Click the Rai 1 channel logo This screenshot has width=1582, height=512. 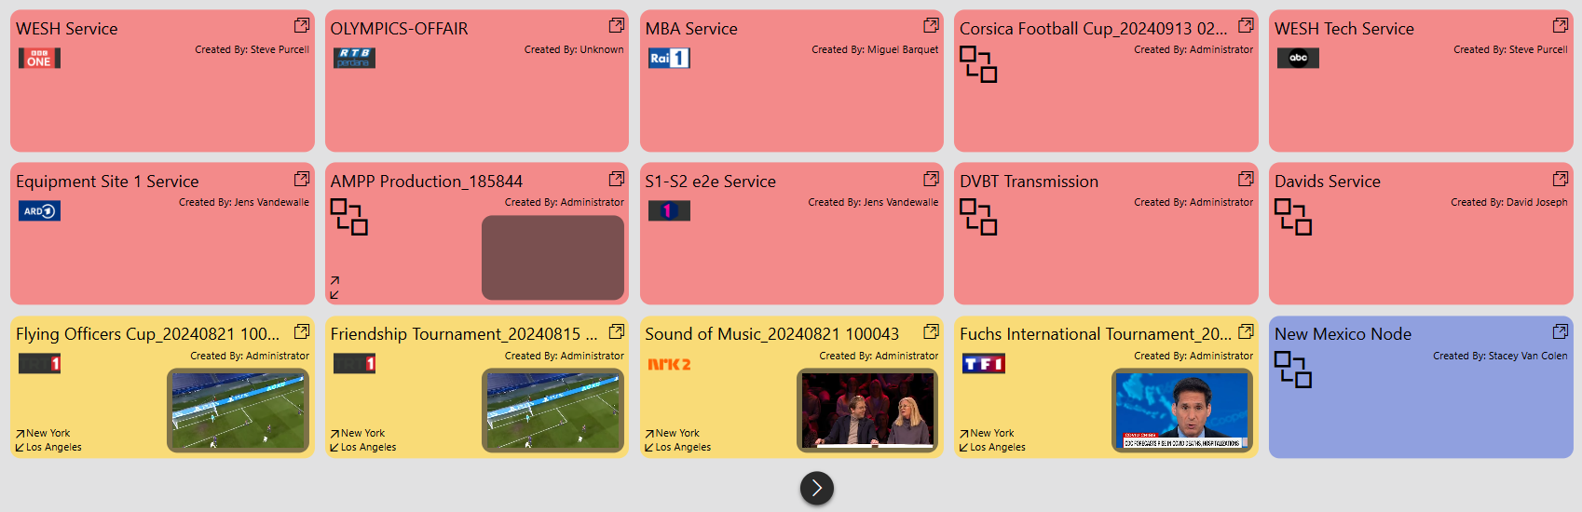click(669, 58)
